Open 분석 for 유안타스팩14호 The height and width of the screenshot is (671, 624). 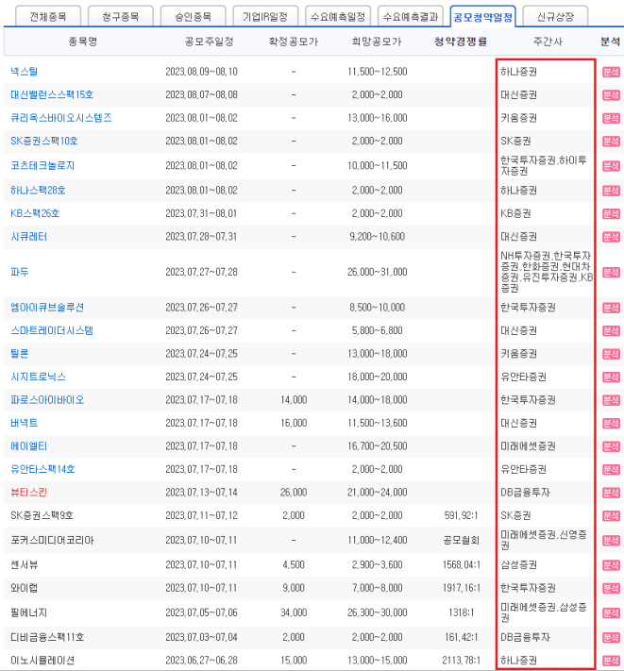(x=611, y=469)
